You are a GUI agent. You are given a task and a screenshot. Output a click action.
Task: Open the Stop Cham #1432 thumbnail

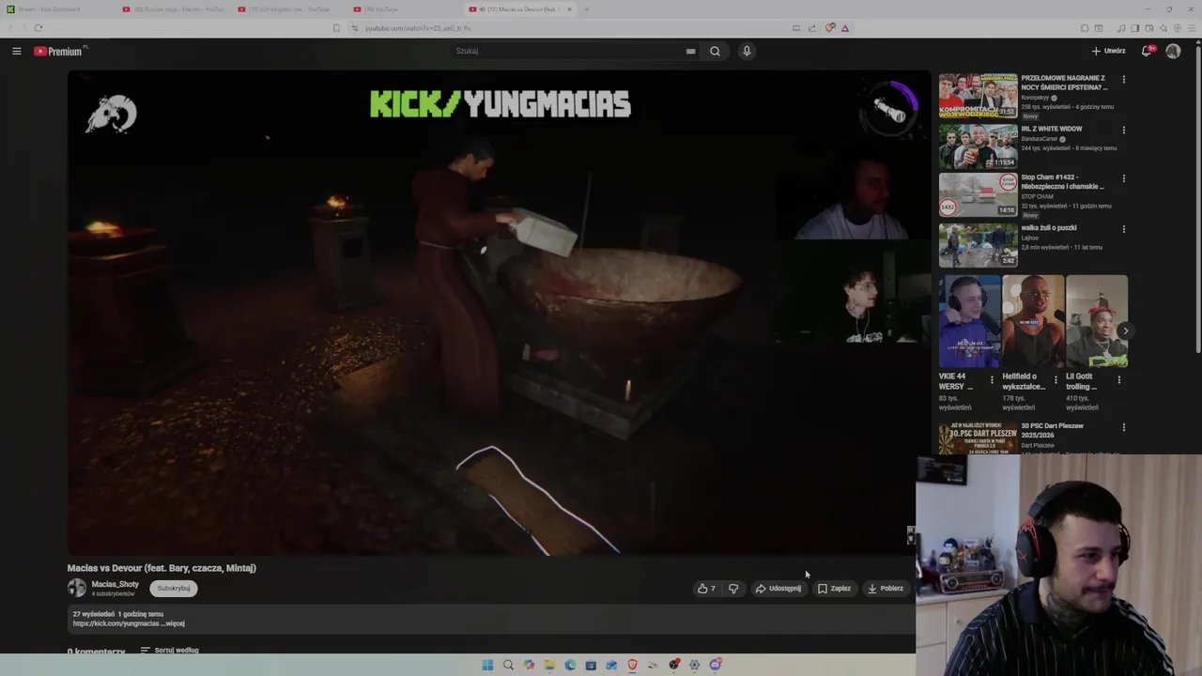click(x=978, y=194)
